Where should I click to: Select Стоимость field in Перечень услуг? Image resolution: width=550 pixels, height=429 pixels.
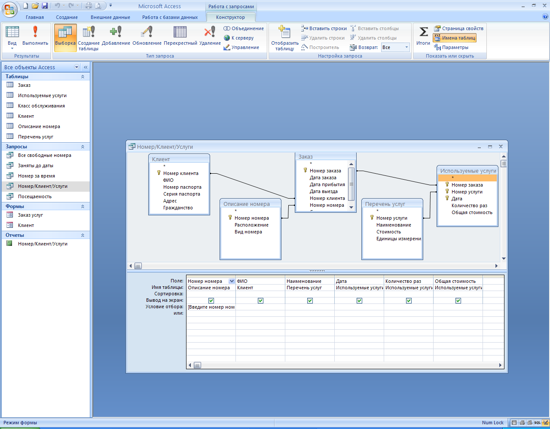click(388, 232)
